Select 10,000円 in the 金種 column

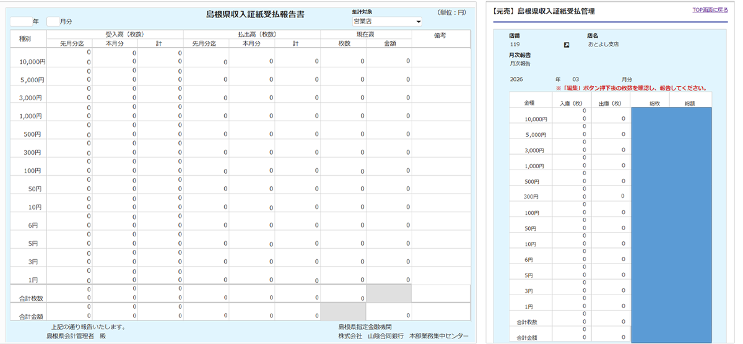[536, 119]
